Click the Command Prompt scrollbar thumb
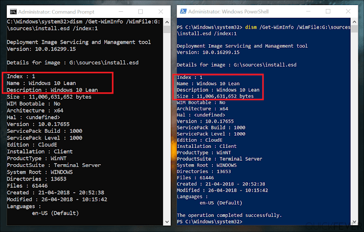This screenshot has height=232, width=364. tap(167, 30)
